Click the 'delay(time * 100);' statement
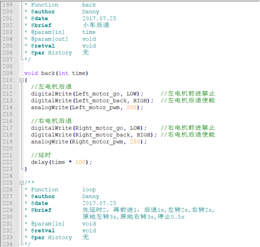The image size is (260, 247). 61,162
